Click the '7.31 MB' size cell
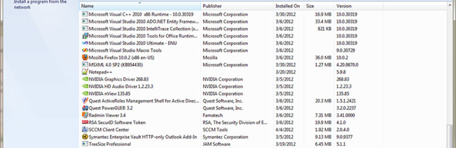The height and width of the screenshot is (148, 456). point(323,115)
